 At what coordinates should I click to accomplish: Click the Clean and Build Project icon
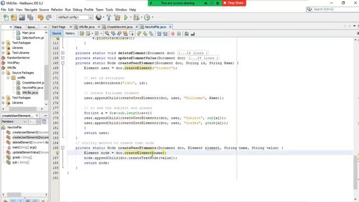pos(117,17)
